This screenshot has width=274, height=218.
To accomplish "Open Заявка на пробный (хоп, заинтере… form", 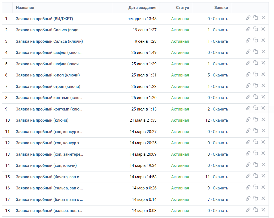I will pyautogui.click(x=50, y=154).
